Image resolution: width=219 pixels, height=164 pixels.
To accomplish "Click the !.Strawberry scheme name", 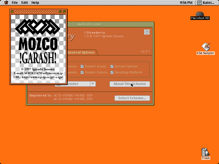I will tap(94, 33).
